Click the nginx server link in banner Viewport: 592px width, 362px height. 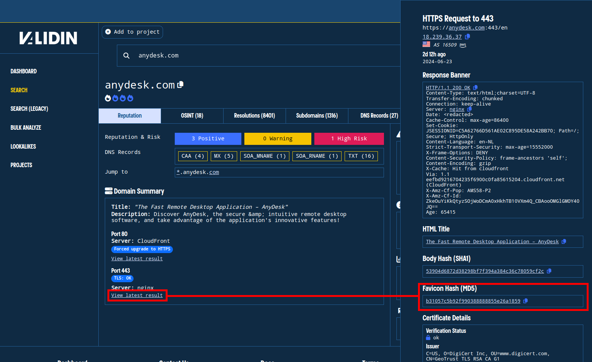(457, 109)
